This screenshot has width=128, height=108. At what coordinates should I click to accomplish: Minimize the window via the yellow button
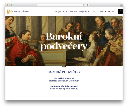coord(9,5)
